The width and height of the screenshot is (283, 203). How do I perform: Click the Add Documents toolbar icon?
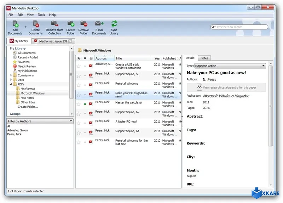coord(15,24)
